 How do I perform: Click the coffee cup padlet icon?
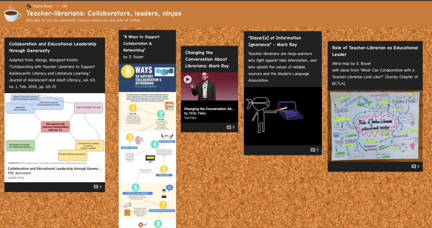coord(12,13)
